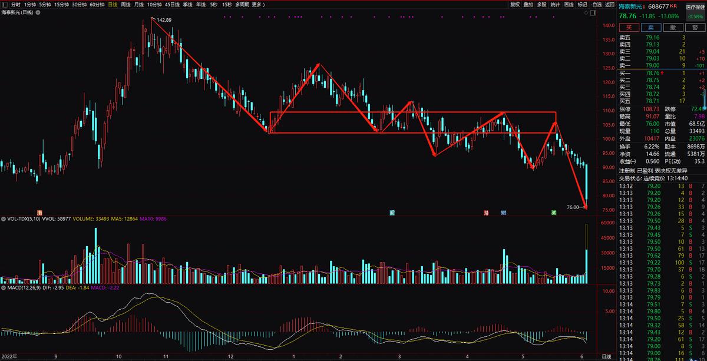Click the panel layout icon at top-left

[5, 4]
